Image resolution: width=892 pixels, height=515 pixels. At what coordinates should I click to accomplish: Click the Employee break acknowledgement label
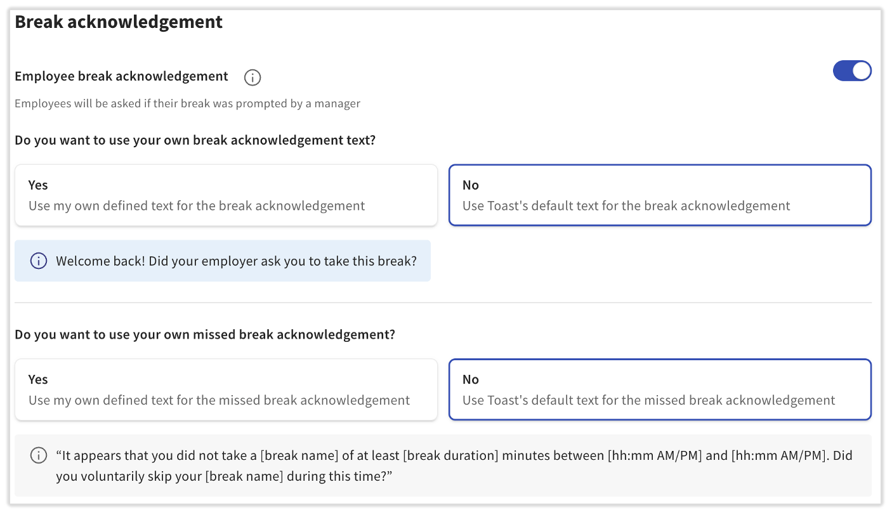121,76
